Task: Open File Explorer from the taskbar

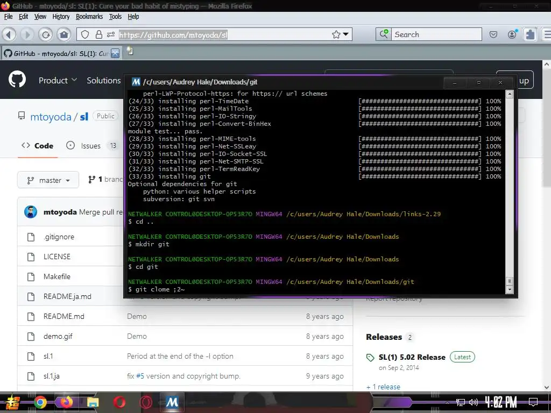Action: coord(93,402)
